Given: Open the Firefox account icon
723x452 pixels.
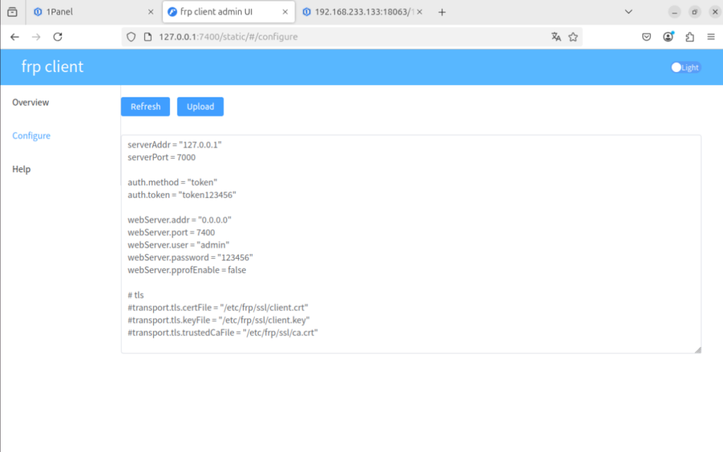Looking at the screenshot, I should [668, 37].
